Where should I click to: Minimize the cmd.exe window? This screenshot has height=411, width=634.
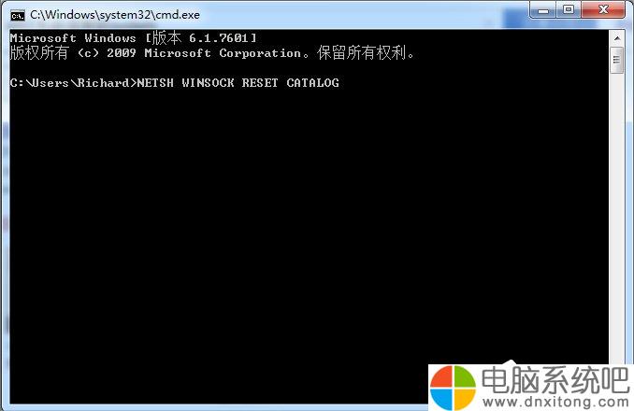point(543,10)
